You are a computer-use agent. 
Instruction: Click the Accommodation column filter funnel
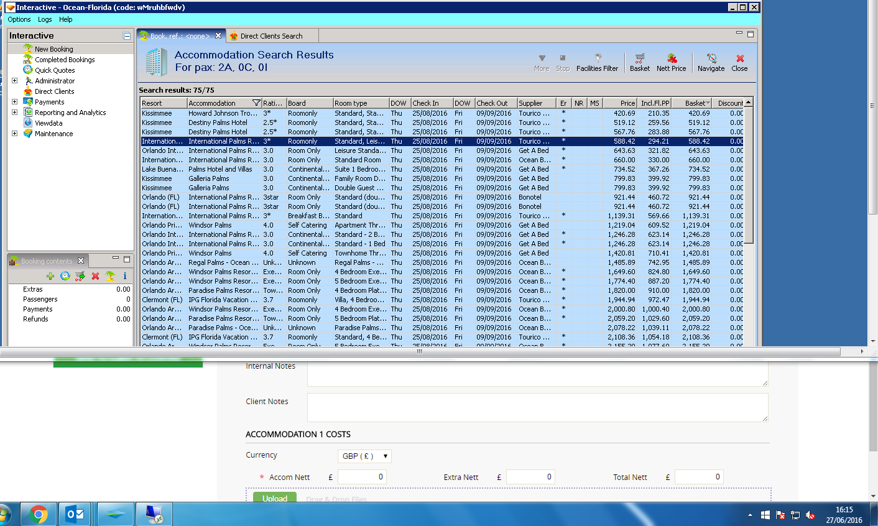(x=256, y=103)
